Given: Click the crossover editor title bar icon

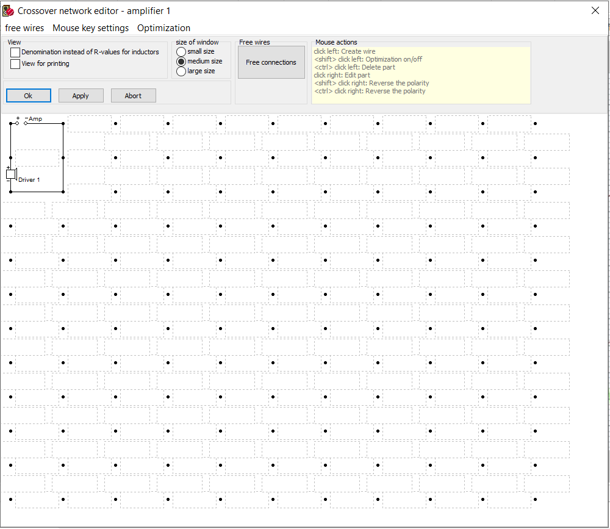Looking at the screenshot, I should click(9, 11).
